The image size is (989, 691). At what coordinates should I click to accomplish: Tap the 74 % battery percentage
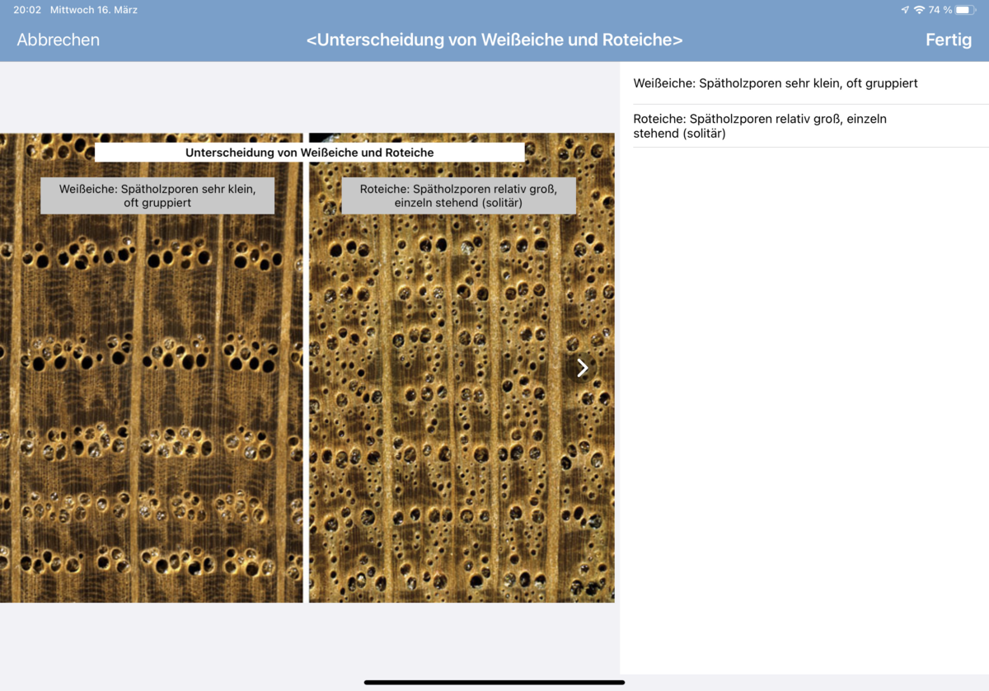[940, 10]
